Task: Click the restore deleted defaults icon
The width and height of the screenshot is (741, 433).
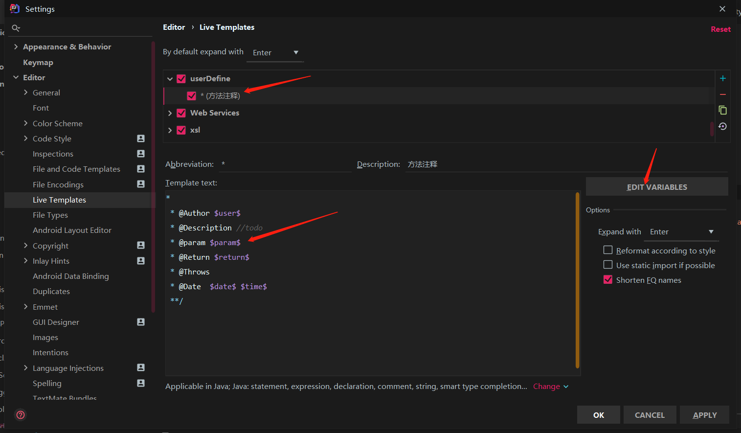Action: (722, 126)
